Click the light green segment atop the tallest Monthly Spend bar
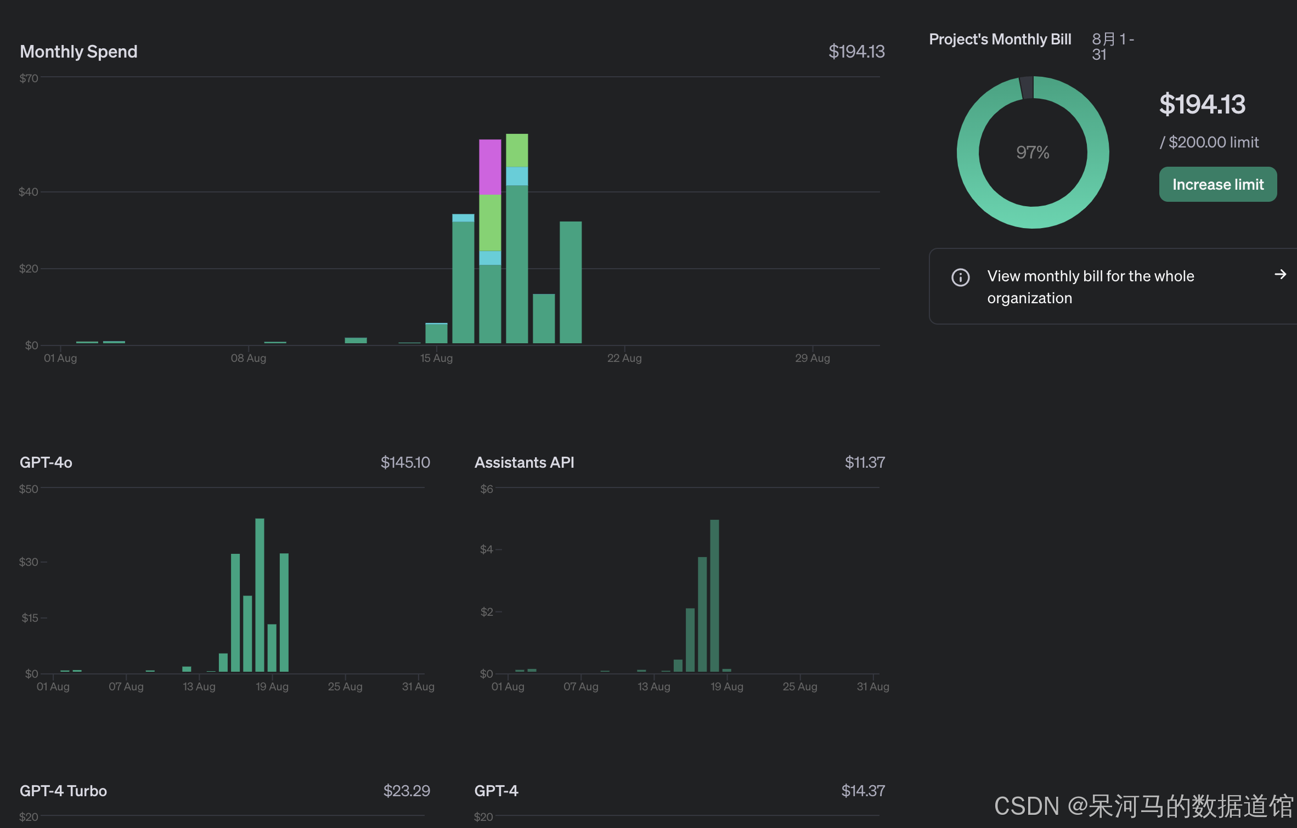Screen dimensions: 1297x828 (x=517, y=150)
